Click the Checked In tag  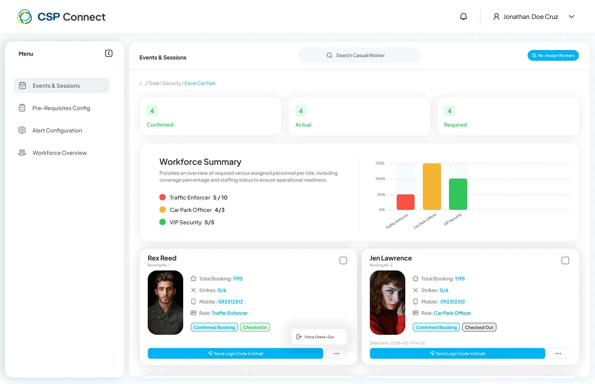pyautogui.click(x=255, y=327)
